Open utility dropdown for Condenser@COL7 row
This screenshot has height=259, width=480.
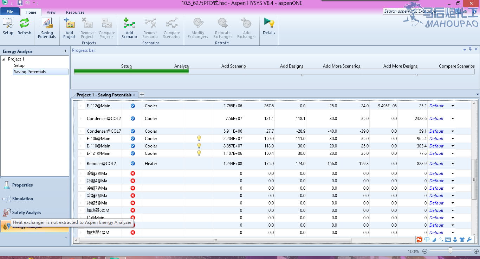[x=453, y=131]
